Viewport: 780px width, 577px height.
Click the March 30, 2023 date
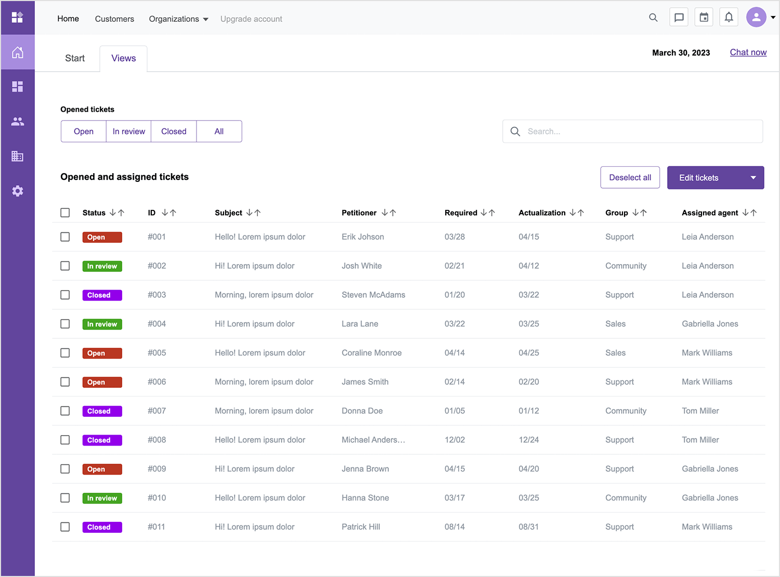681,53
